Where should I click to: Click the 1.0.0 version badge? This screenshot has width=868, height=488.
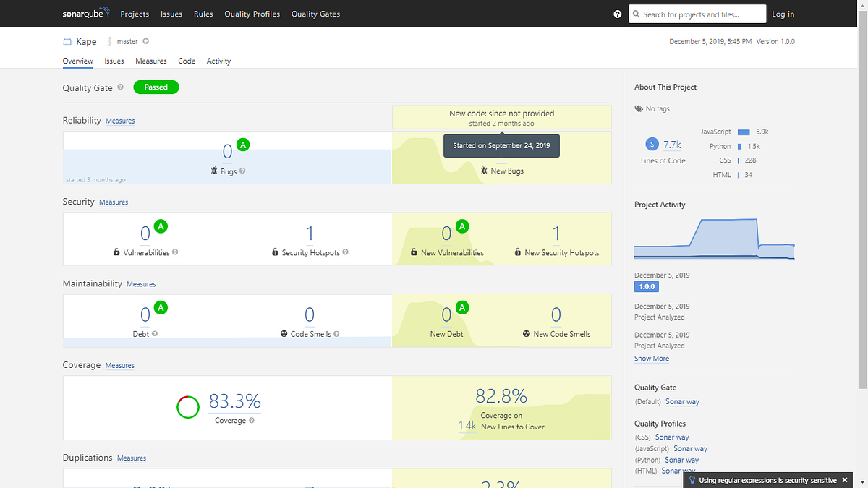tap(646, 287)
